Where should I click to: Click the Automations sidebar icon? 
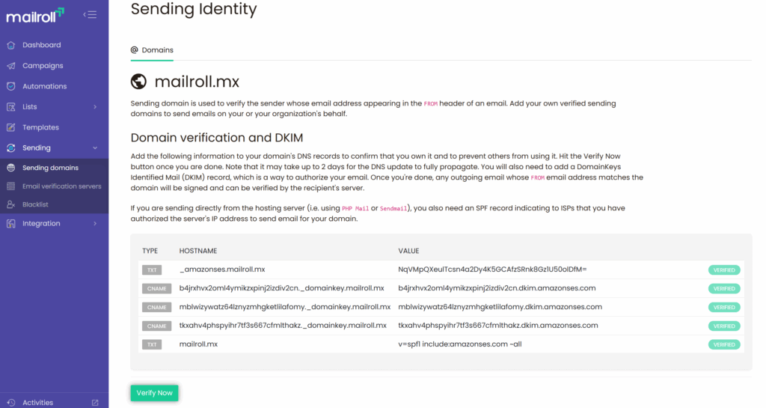pos(10,86)
